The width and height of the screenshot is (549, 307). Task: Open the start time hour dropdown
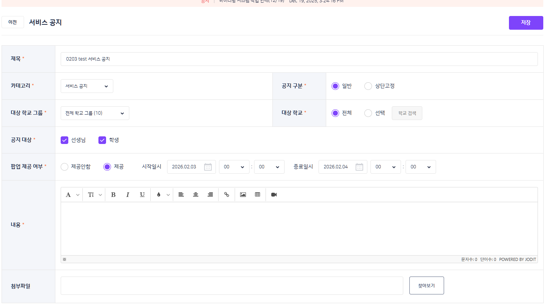tap(234, 167)
